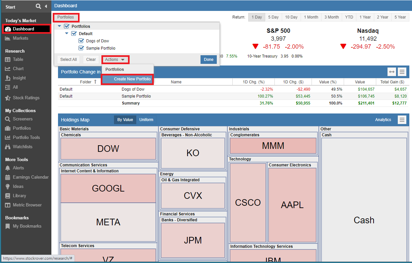Click the Watchlists binoculars icon

8,147
